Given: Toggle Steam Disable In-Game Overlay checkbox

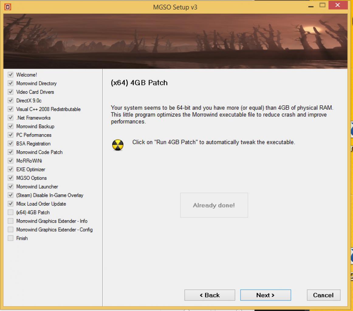Looking at the screenshot, I should [10, 195].
